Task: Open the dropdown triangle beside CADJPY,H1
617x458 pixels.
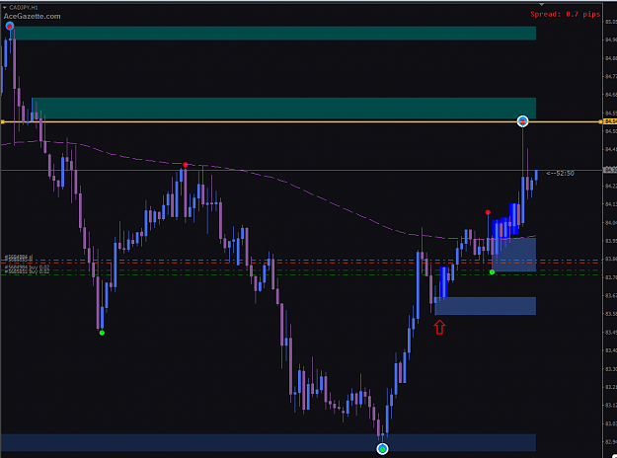Action: (4, 7)
